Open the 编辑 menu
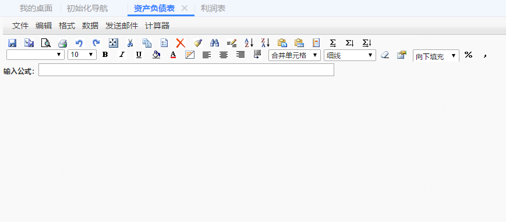Image resolution: width=506 pixels, height=222 pixels. point(44,26)
